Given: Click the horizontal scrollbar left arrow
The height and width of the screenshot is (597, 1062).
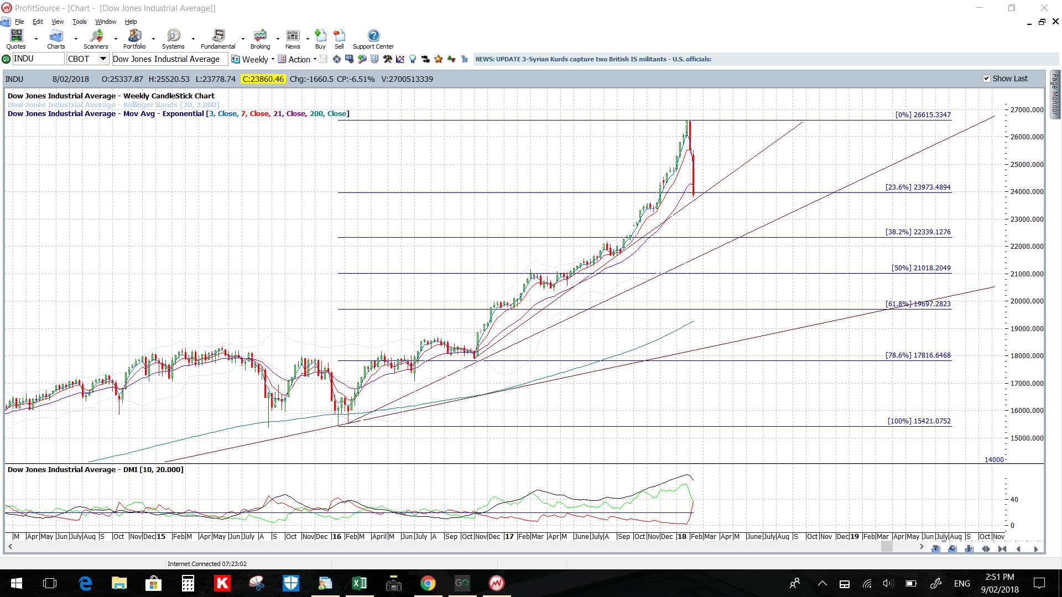Looking at the screenshot, I should 10,547.
